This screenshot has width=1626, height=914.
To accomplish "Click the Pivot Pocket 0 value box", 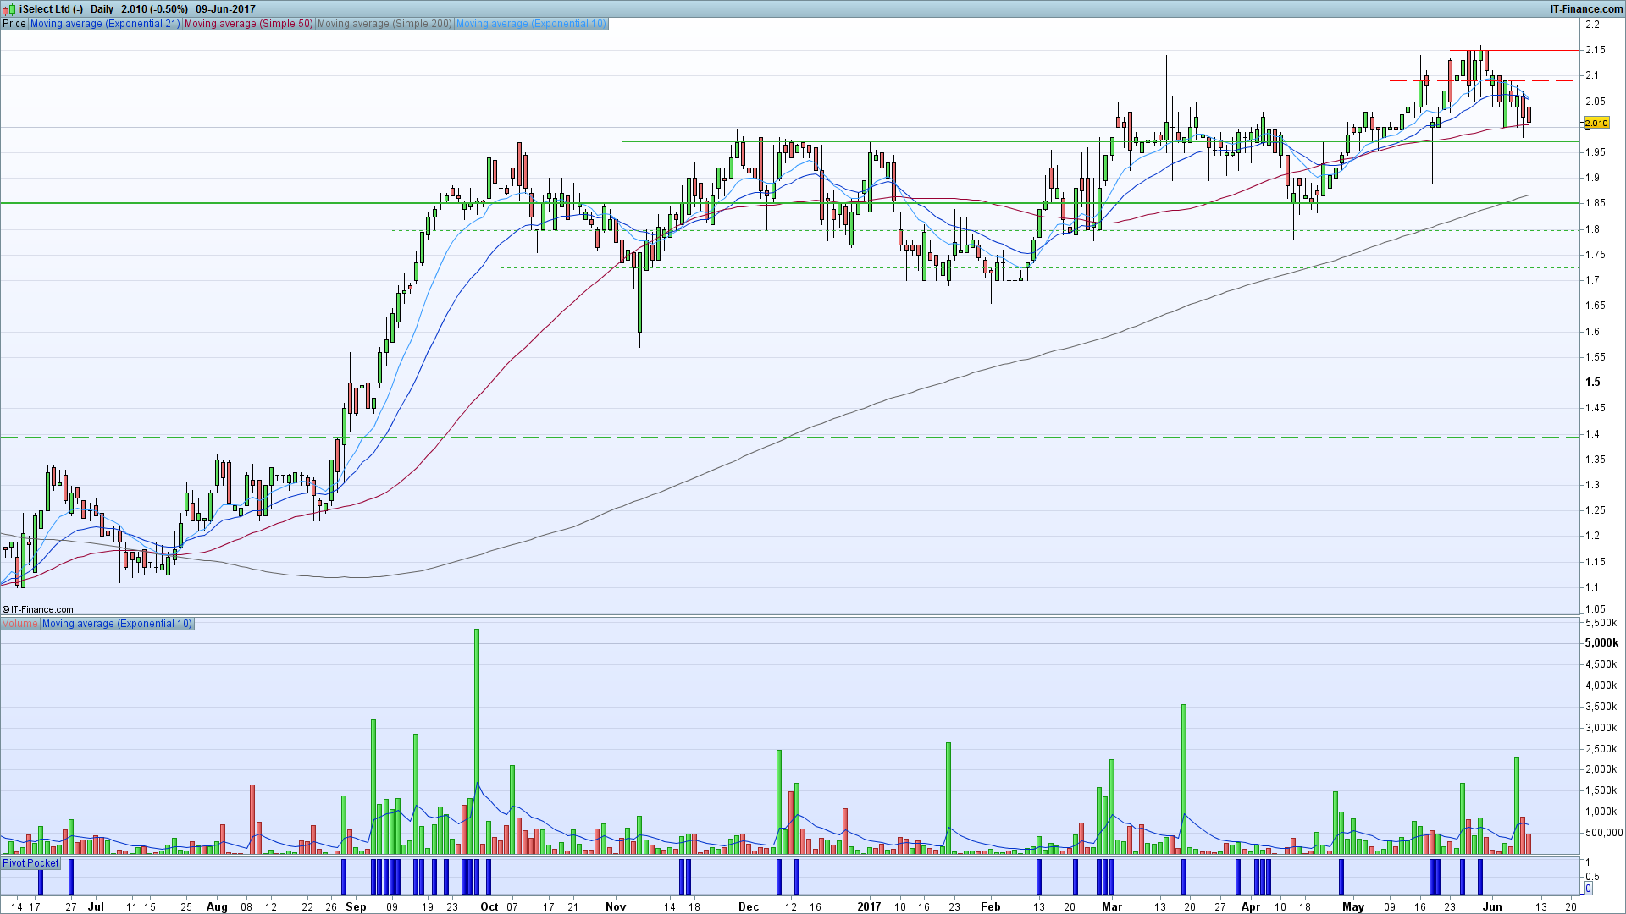I will 1588,889.
